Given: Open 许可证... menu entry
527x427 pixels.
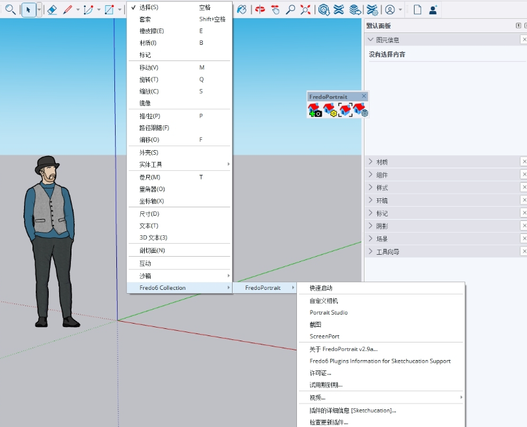Looking at the screenshot, I should (320, 373).
